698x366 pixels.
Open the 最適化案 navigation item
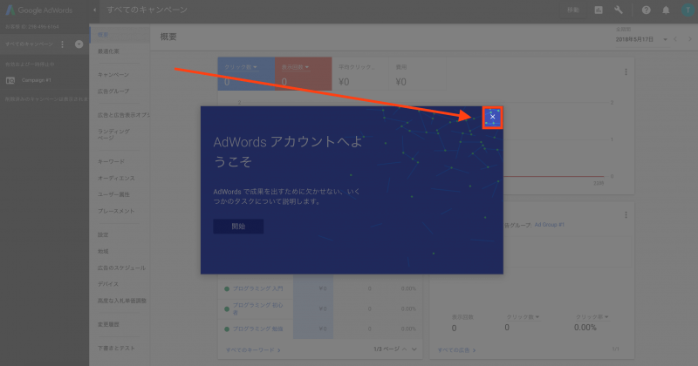(x=108, y=51)
